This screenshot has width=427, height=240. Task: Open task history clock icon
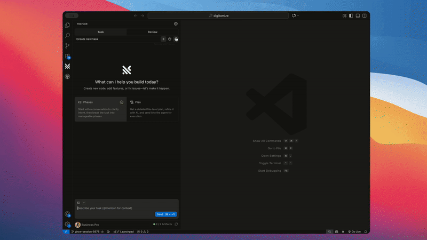click(170, 39)
